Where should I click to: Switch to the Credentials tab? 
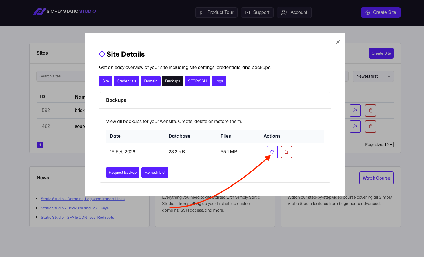[126, 81]
